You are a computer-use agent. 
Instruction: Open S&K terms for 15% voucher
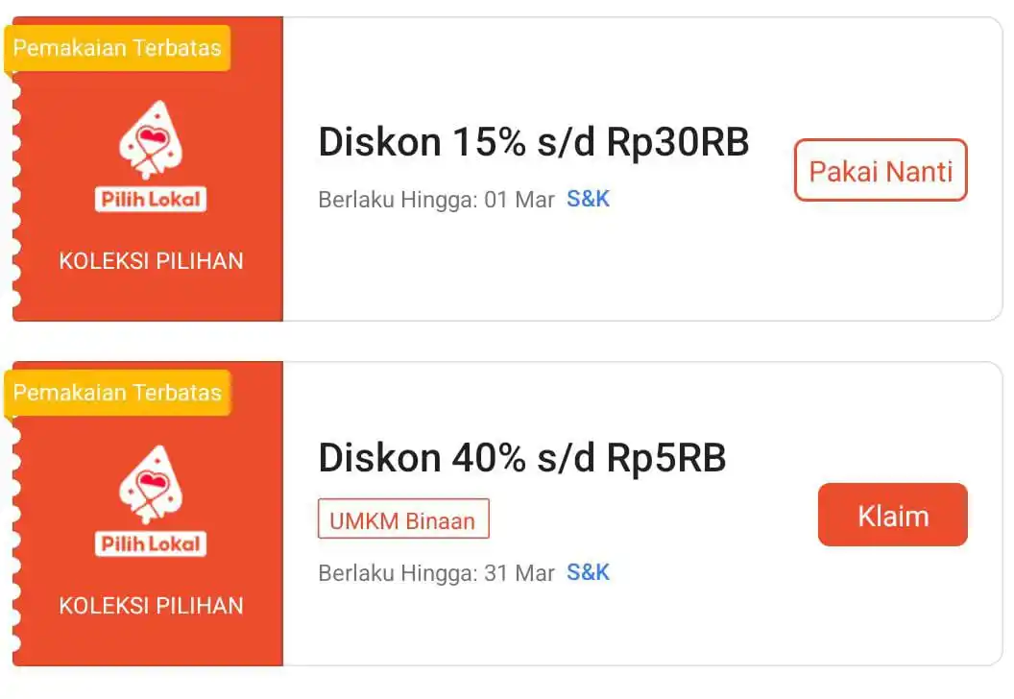tap(588, 199)
